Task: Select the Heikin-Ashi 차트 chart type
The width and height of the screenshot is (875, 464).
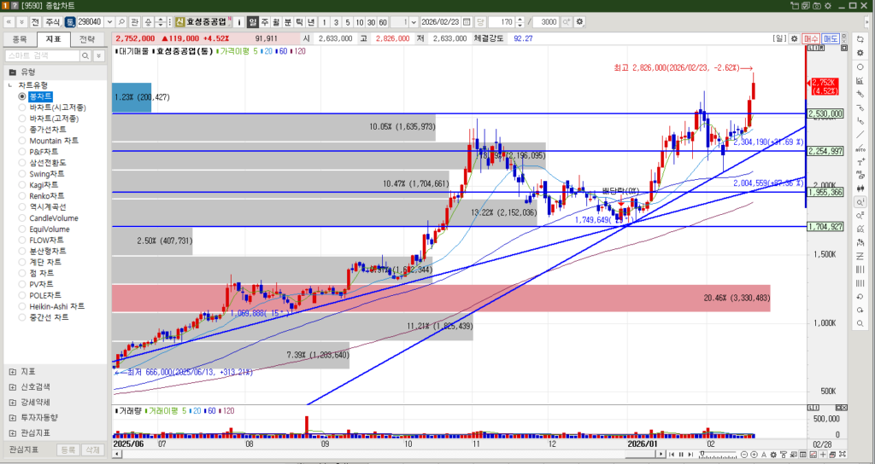Action: pyautogui.click(x=22, y=306)
